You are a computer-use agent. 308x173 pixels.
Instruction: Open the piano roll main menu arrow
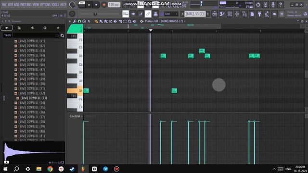click(70, 21)
